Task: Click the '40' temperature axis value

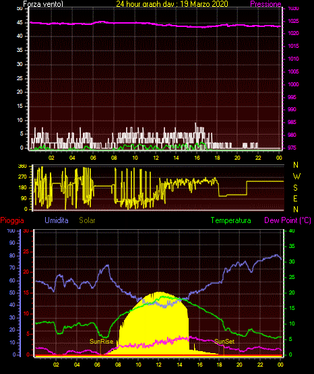Action: coord(292,230)
